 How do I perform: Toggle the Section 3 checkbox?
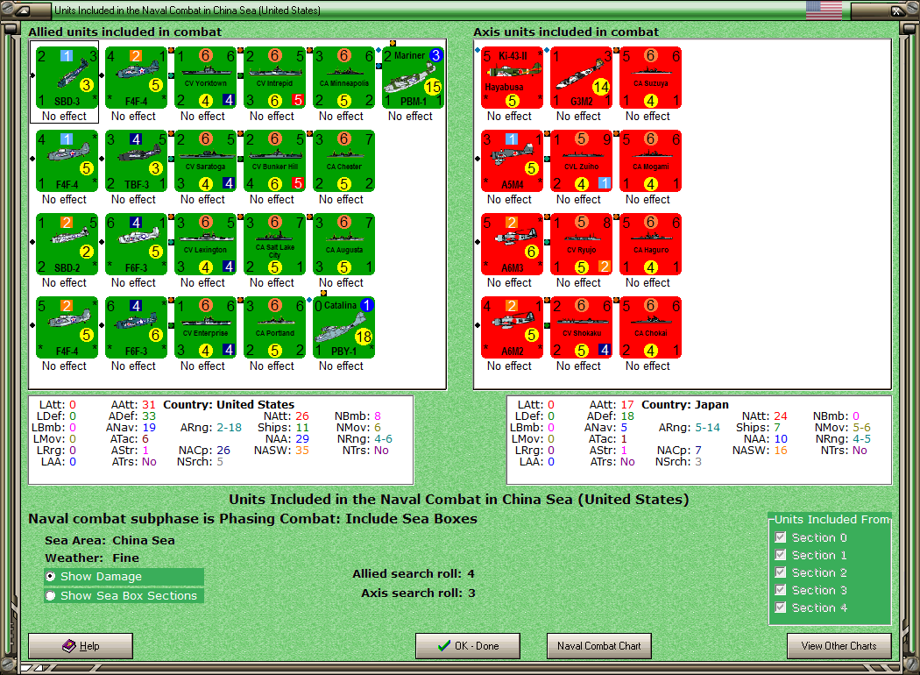(x=781, y=590)
